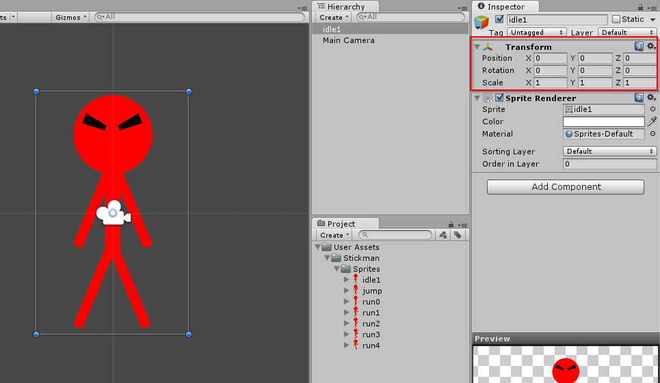Uncheck the idle1 object active checkbox
Viewport: 660px width, 383px height.
point(499,19)
